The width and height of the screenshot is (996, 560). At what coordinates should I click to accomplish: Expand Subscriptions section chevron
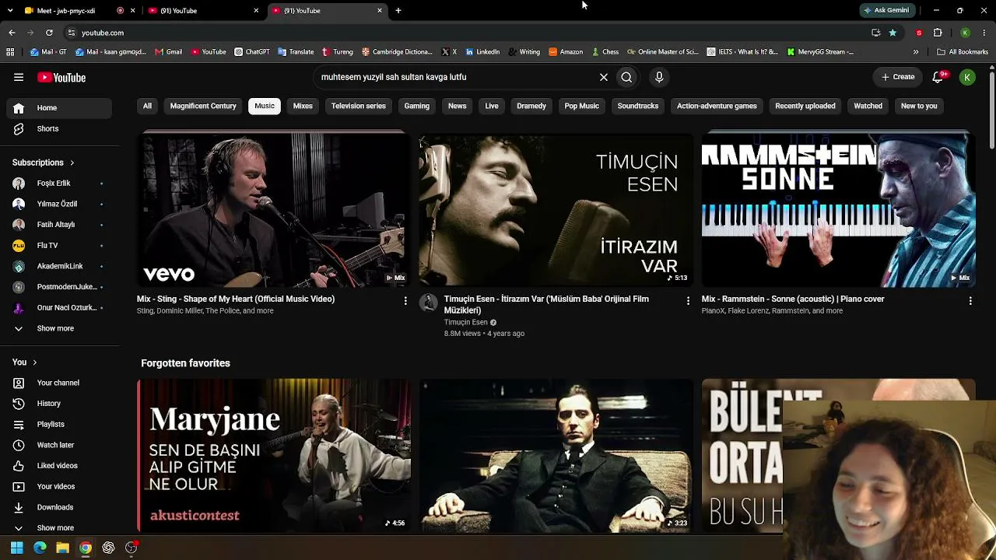72,163
